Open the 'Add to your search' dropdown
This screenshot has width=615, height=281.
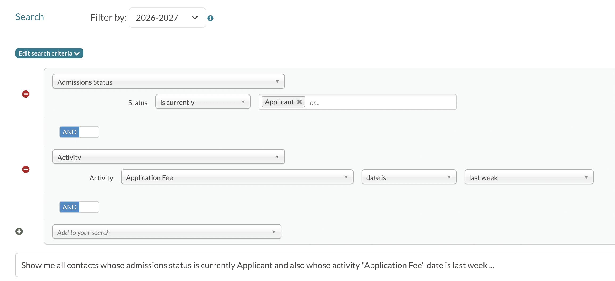167,232
